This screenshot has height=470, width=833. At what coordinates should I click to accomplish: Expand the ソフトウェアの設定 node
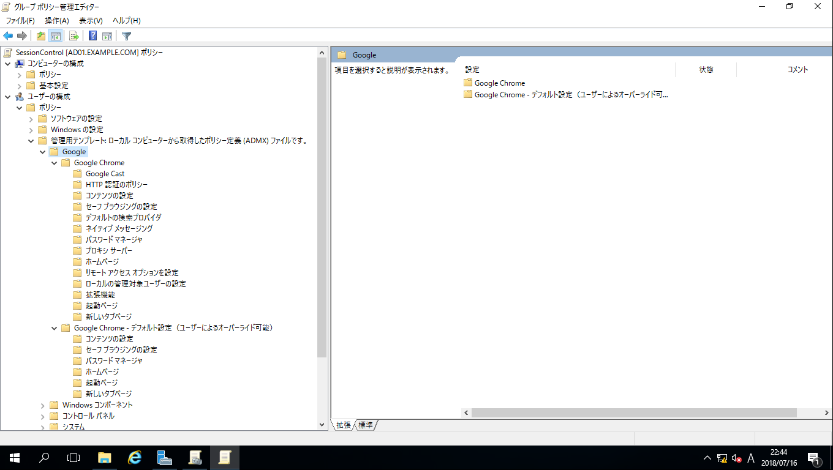tap(31, 119)
